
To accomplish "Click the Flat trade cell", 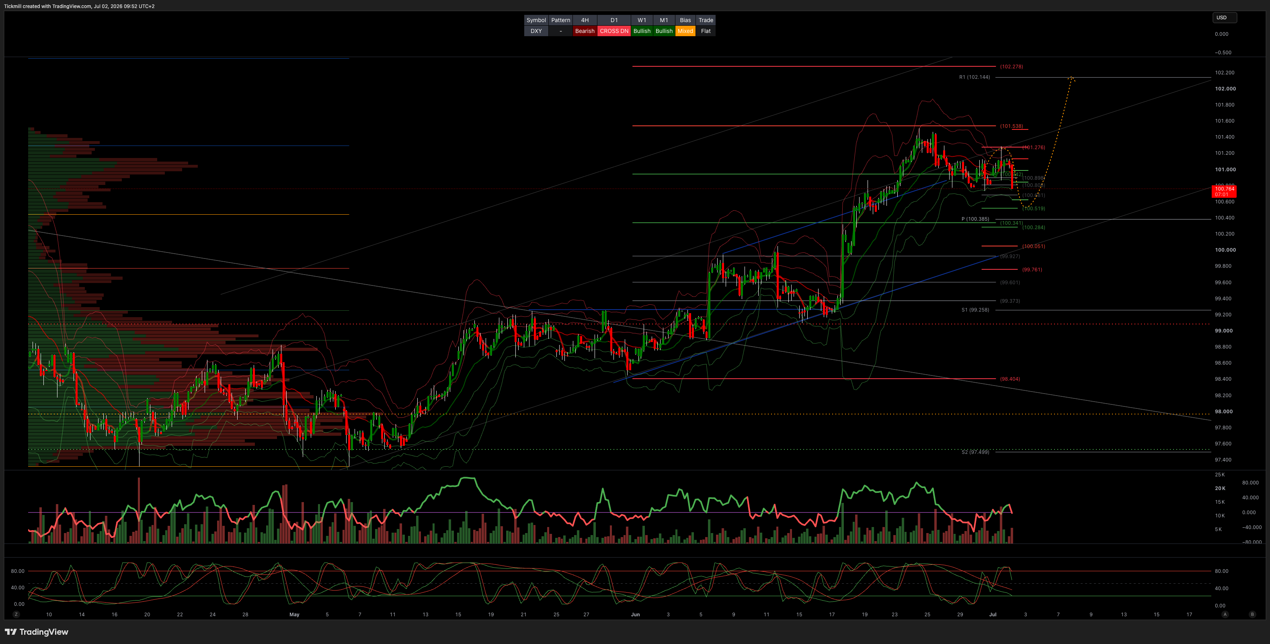I will click(x=706, y=31).
